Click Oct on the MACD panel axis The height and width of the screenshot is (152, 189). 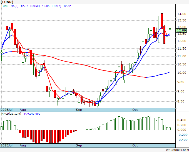tap(135, 145)
